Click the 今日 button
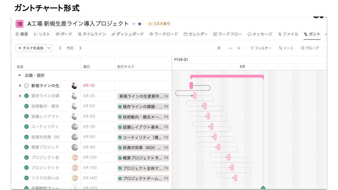This screenshot has height=190, width=338. 70,48
